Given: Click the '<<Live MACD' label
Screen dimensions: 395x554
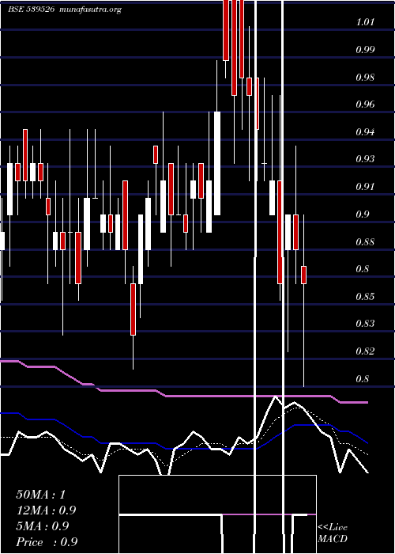Looking at the screenshot, I should [333, 533].
